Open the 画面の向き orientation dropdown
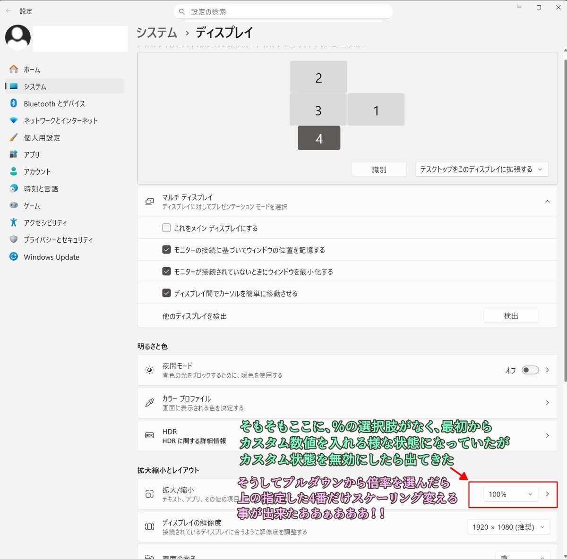Image resolution: width=567 pixels, height=559 pixels. pyautogui.click(x=523, y=556)
